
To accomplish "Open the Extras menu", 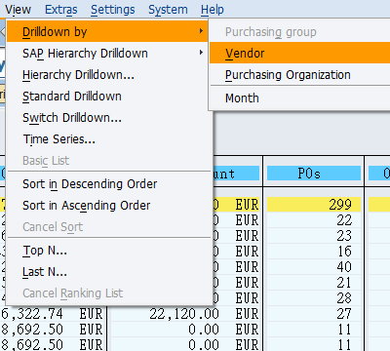I will tap(61, 10).
